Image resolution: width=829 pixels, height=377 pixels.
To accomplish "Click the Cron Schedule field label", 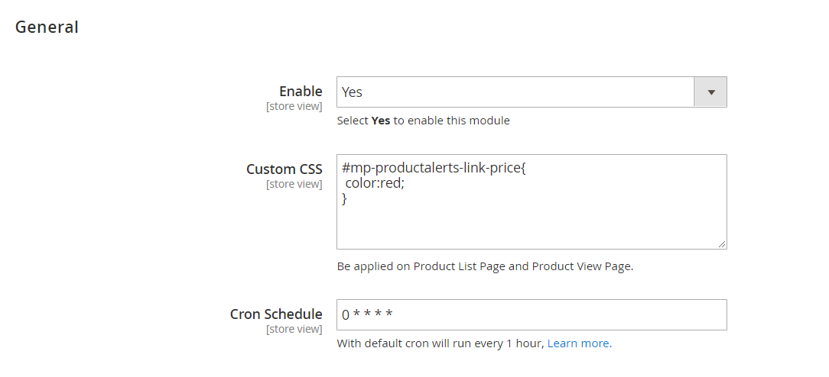I will pos(276,314).
